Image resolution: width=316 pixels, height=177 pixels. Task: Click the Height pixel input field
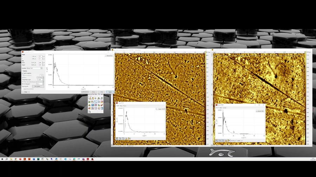click(41, 65)
